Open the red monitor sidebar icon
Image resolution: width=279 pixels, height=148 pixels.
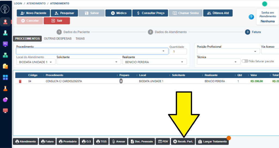(x=5, y=111)
